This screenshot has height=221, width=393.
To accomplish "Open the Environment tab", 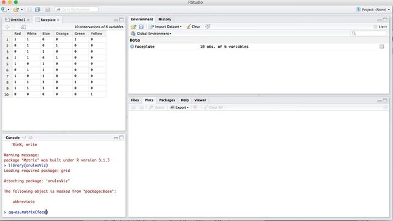I will (x=142, y=19).
